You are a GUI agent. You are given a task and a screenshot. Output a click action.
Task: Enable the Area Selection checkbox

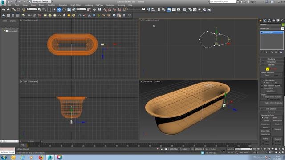coord(262,86)
